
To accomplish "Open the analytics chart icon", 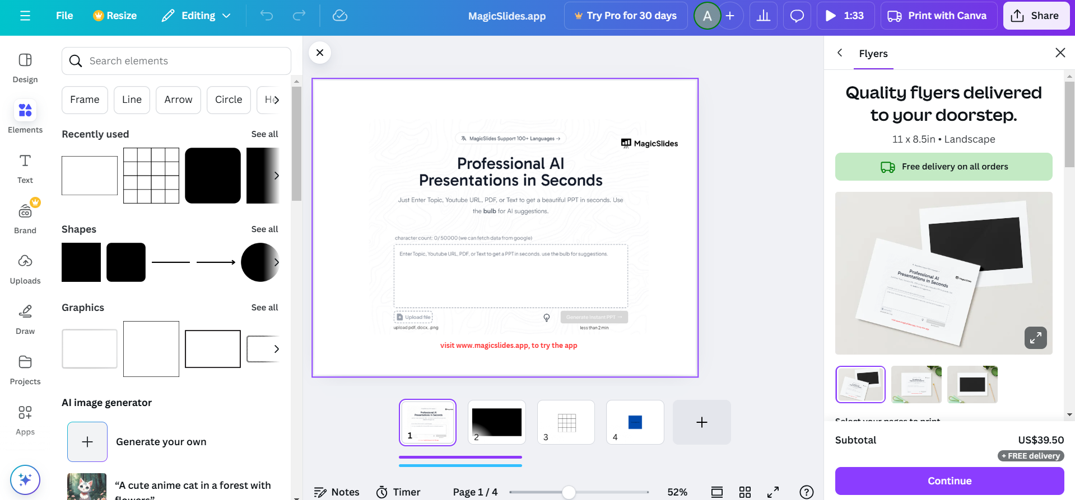I will [x=764, y=16].
